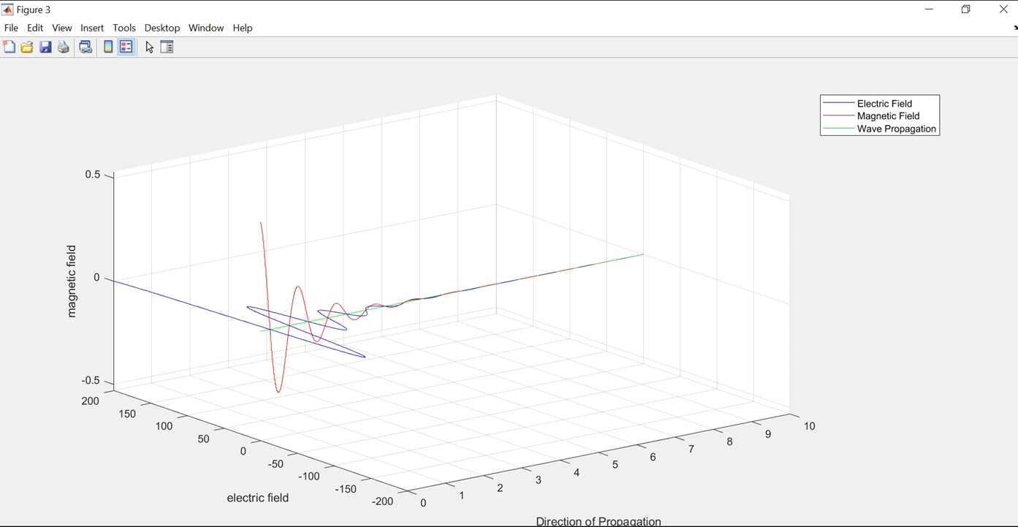Screen dimensions: 1018x527
Task: Open the Window menu
Action: (x=205, y=28)
